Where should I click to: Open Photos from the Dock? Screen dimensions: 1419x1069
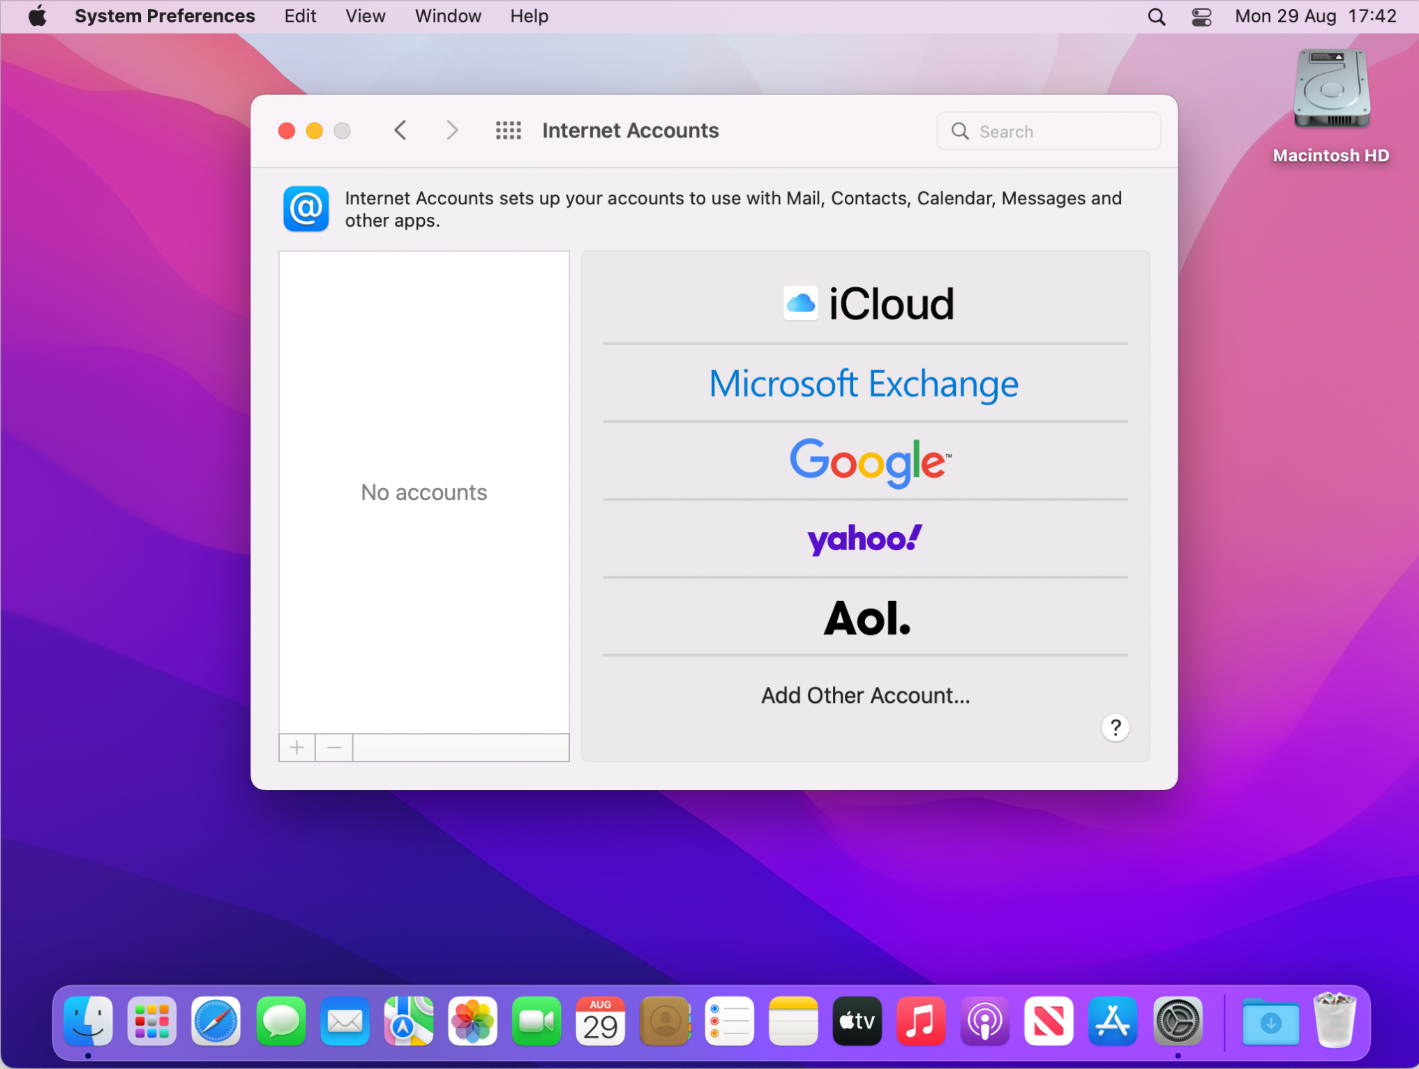(473, 1022)
